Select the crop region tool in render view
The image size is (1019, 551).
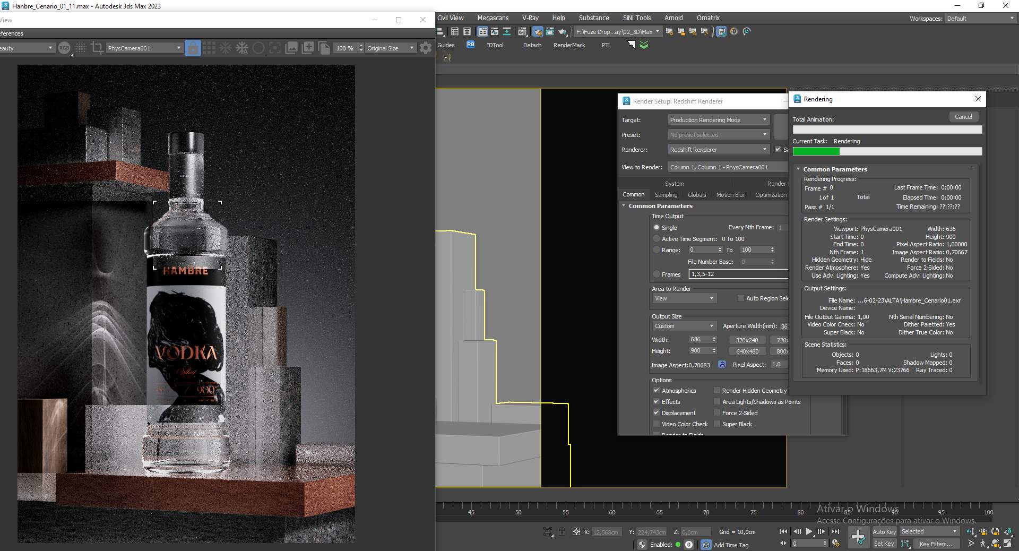[x=97, y=48]
